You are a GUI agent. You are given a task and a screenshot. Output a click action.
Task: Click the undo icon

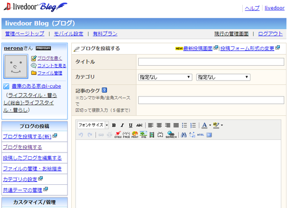pyautogui.click(x=81, y=135)
